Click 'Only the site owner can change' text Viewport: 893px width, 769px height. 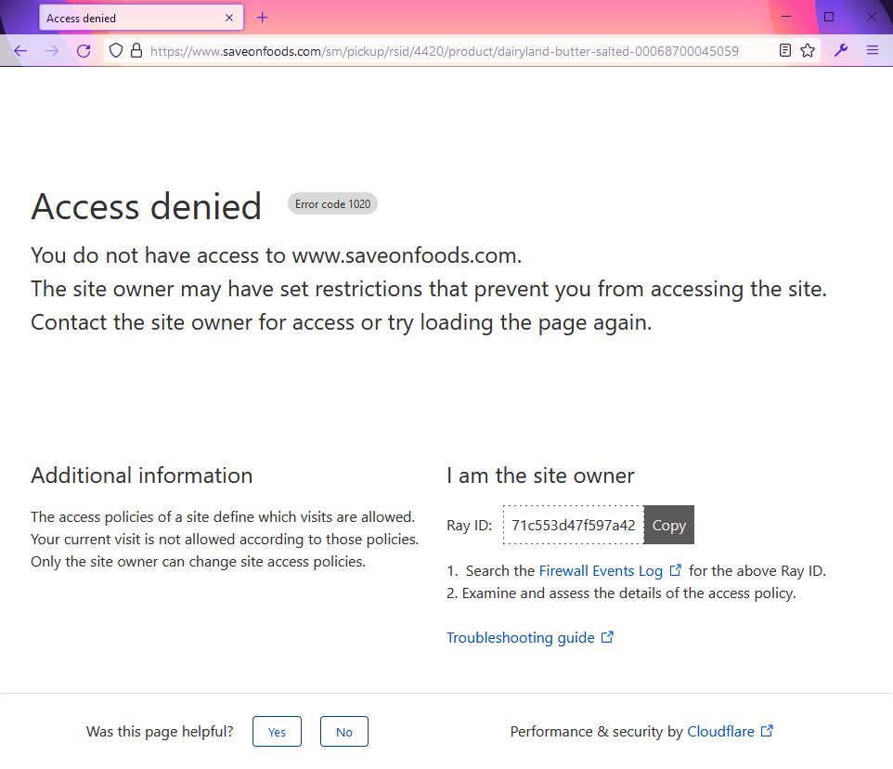pos(199,562)
